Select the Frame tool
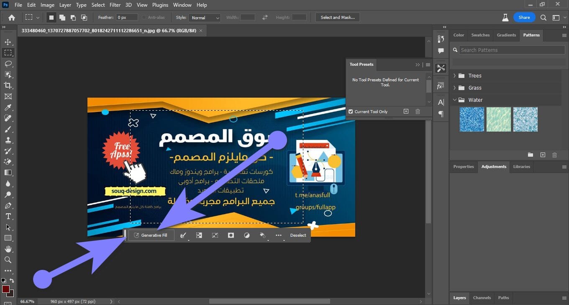This screenshot has height=305, width=569. (8, 96)
